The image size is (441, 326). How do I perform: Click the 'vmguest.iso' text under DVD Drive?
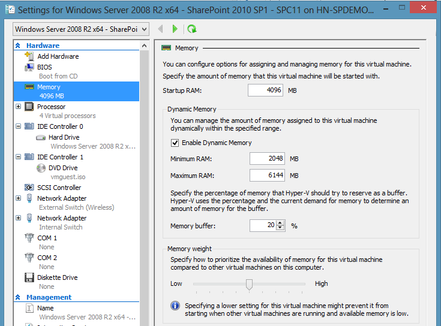point(68,177)
